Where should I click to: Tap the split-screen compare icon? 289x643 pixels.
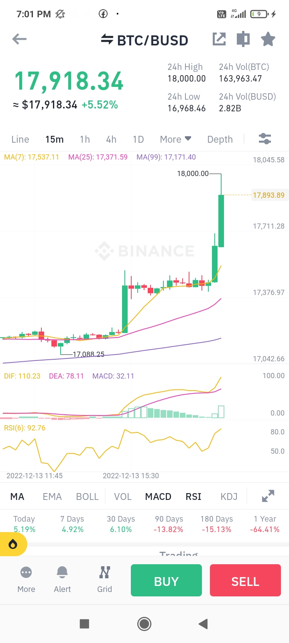pyautogui.click(x=243, y=39)
